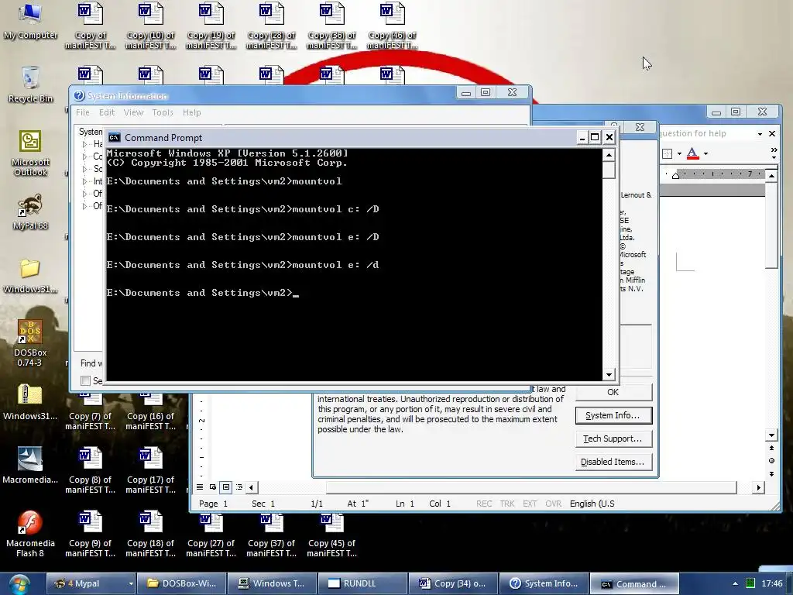Select Copy (46) of maniFEST document icon
The height and width of the screenshot is (595, 793).
coord(392,26)
